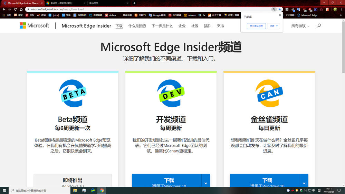This screenshot has width=345, height=194.
Task: Click Canary channel 下载 button
Action: [x=265, y=181]
